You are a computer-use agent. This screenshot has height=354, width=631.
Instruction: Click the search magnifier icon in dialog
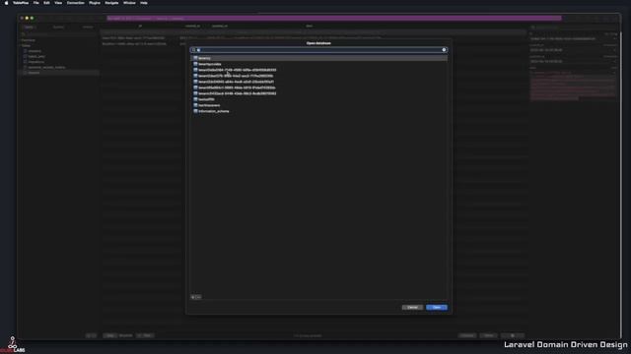pos(193,50)
